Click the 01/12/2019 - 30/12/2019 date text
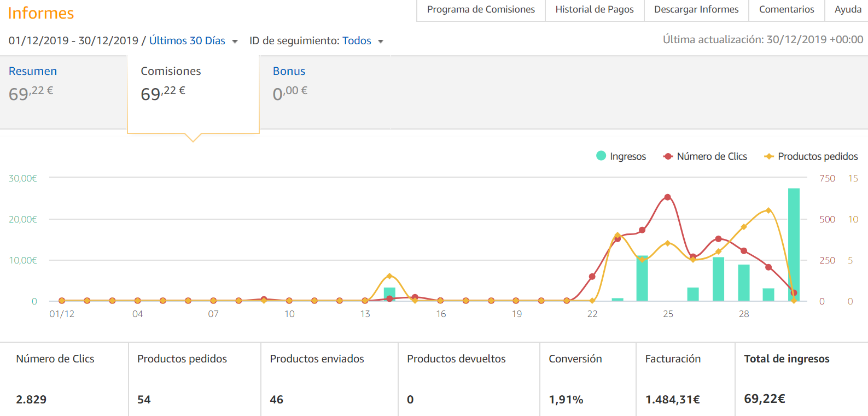 (73, 41)
